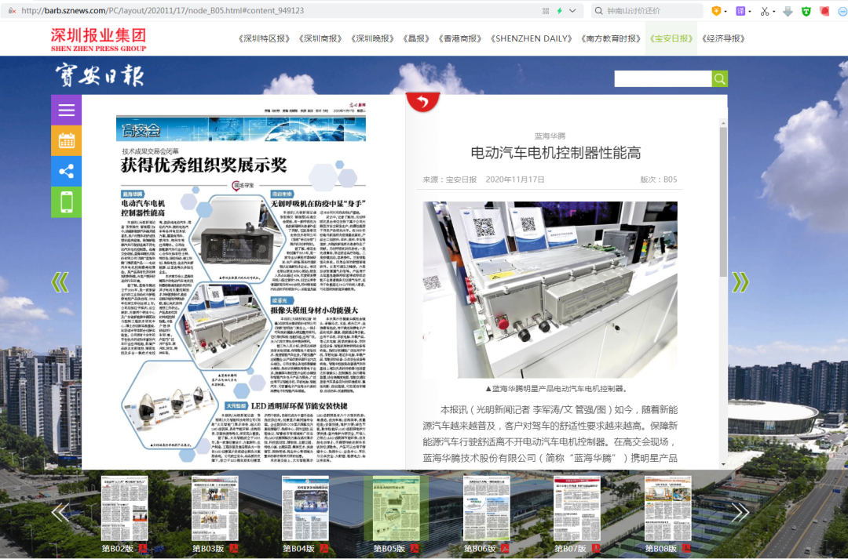Click the green shield browser extension icon

coord(806,11)
